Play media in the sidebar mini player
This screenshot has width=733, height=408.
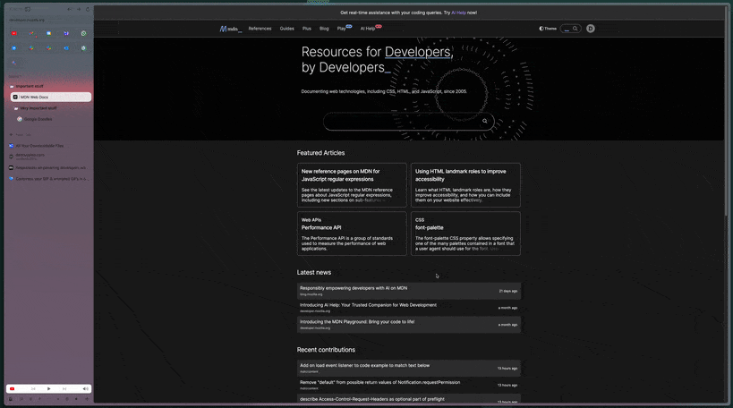click(x=48, y=389)
